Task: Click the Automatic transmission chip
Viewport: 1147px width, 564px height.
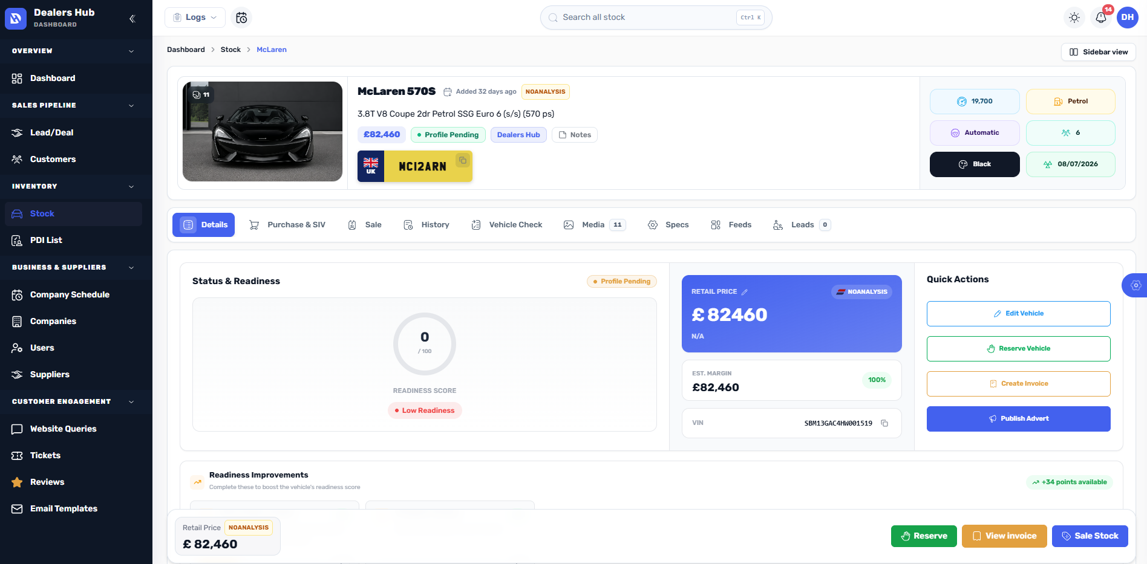Action: click(x=975, y=133)
